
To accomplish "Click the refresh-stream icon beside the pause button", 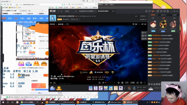I will pyautogui.click(x=54, y=83).
